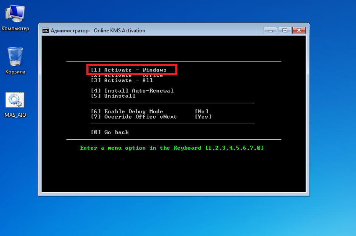Click the Install Auto-Renewal option

click(132, 91)
